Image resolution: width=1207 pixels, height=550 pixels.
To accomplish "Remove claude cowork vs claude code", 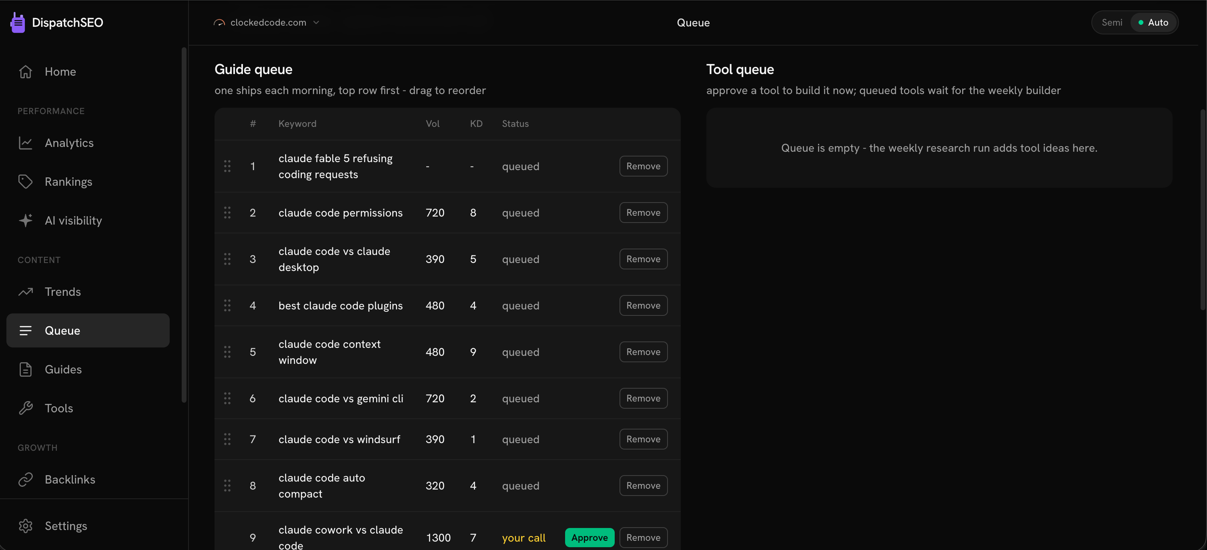I will pyautogui.click(x=644, y=538).
